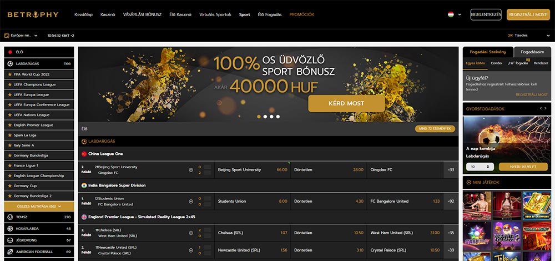The image size is (555, 261).
Task: Click the star beside FIFA World Cup 2022
Action: click(x=9, y=74)
